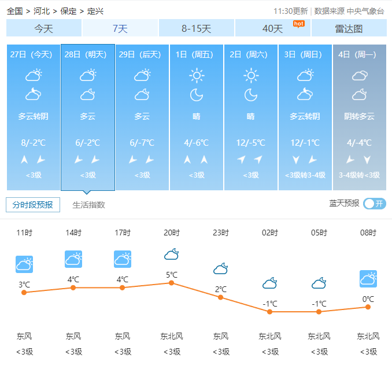Screen dimensions: 392x365
Task: Click the sunny icon for 1日 (周五)
Action: pos(197,75)
